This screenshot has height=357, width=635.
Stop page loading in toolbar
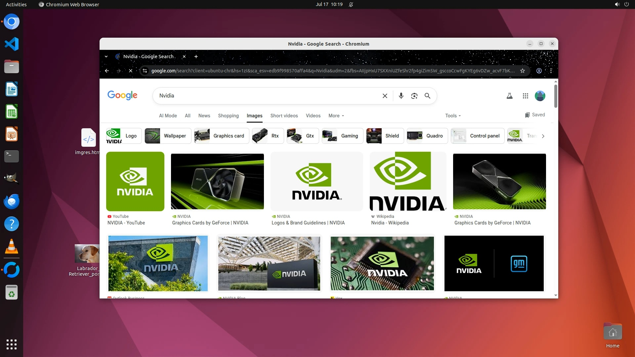(131, 71)
